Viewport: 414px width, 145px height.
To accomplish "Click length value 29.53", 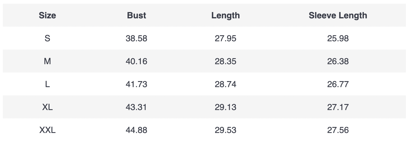I will click(x=225, y=130).
